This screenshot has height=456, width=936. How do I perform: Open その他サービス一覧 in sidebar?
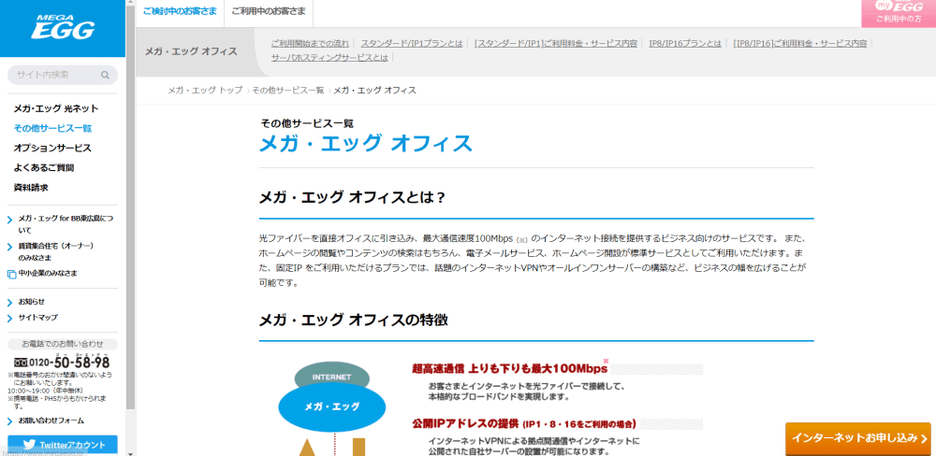pos(52,128)
